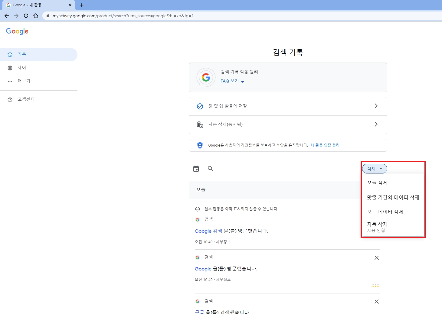Open 세부정보 of the Google 검색 entry

pyautogui.click(x=223, y=242)
